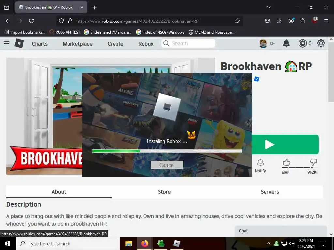Click the Installing Roblox progress bar

point(167,151)
